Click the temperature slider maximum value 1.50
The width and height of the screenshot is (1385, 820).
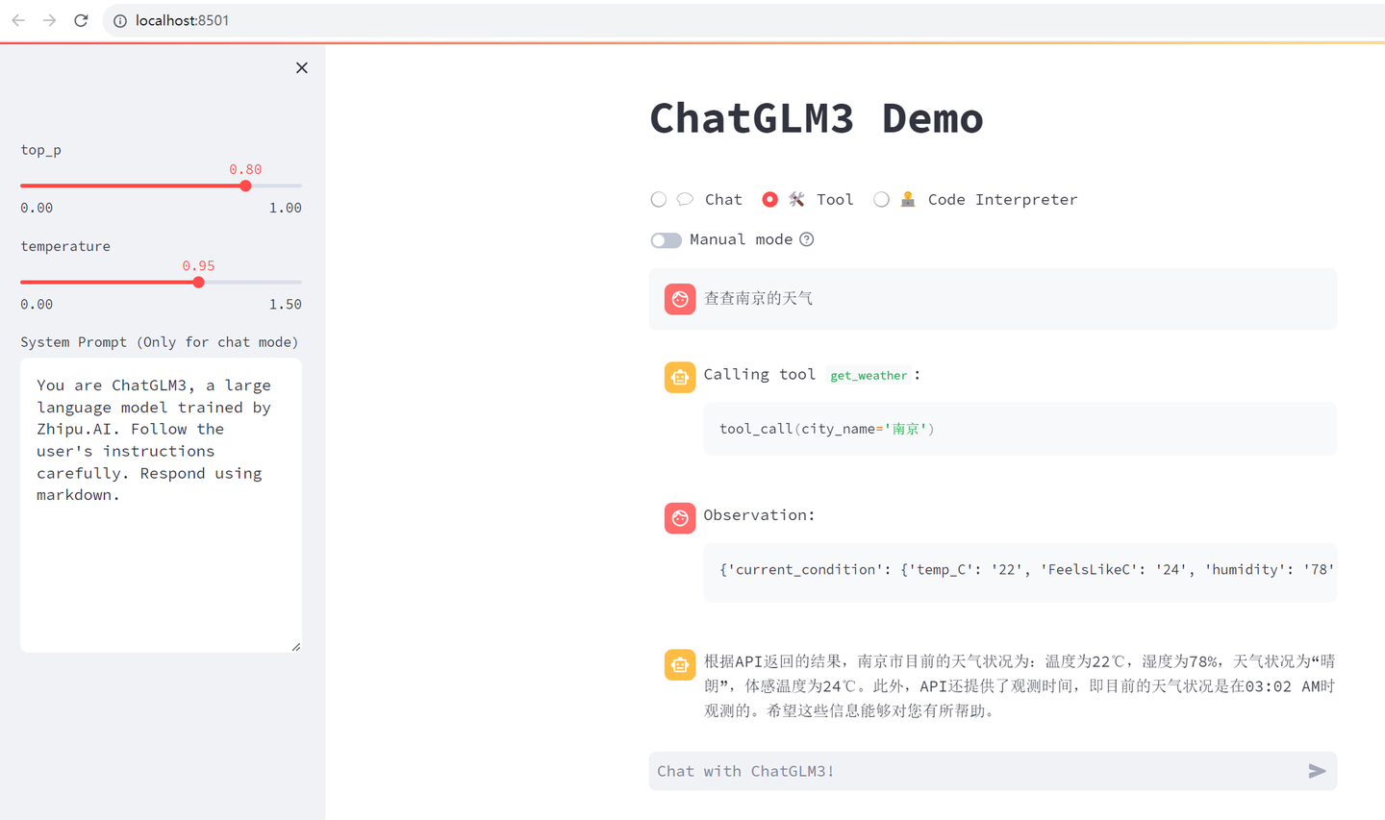[x=286, y=304]
